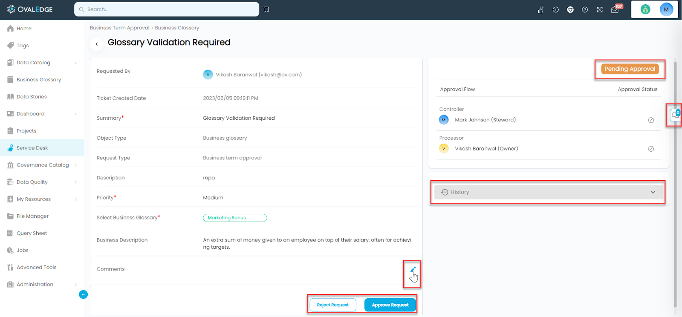Click the Business term approval value
682x317 pixels.
(x=232, y=158)
